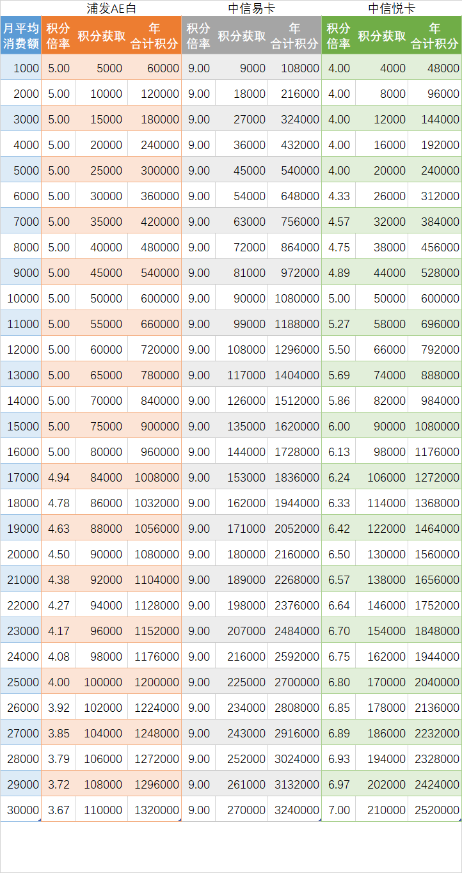Screen dimensions: 462x873
Task: Click the cell showing 4.08
Action: coord(59,656)
